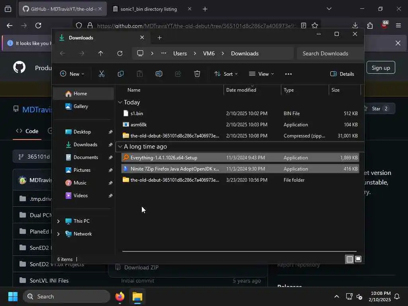Open the View dropdown

[x=261, y=74]
